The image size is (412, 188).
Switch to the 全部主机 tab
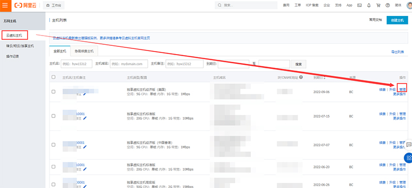click(x=60, y=52)
